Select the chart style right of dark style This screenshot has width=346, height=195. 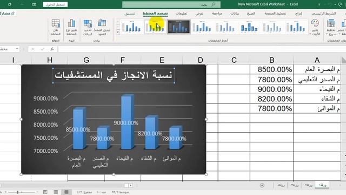[202, 27]
